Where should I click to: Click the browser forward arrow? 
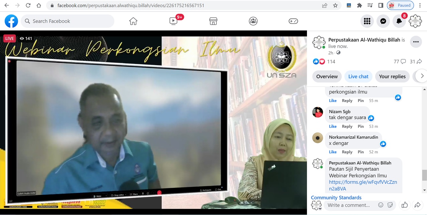(x=17, y=5)
